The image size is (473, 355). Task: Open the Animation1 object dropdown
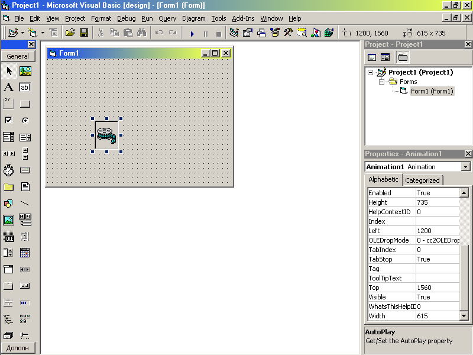click(465, 167)
